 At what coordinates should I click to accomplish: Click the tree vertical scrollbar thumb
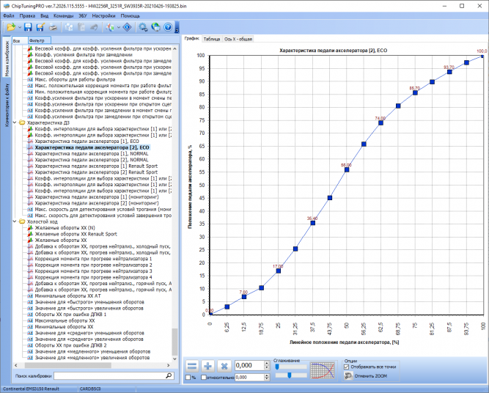coord(174,341)
